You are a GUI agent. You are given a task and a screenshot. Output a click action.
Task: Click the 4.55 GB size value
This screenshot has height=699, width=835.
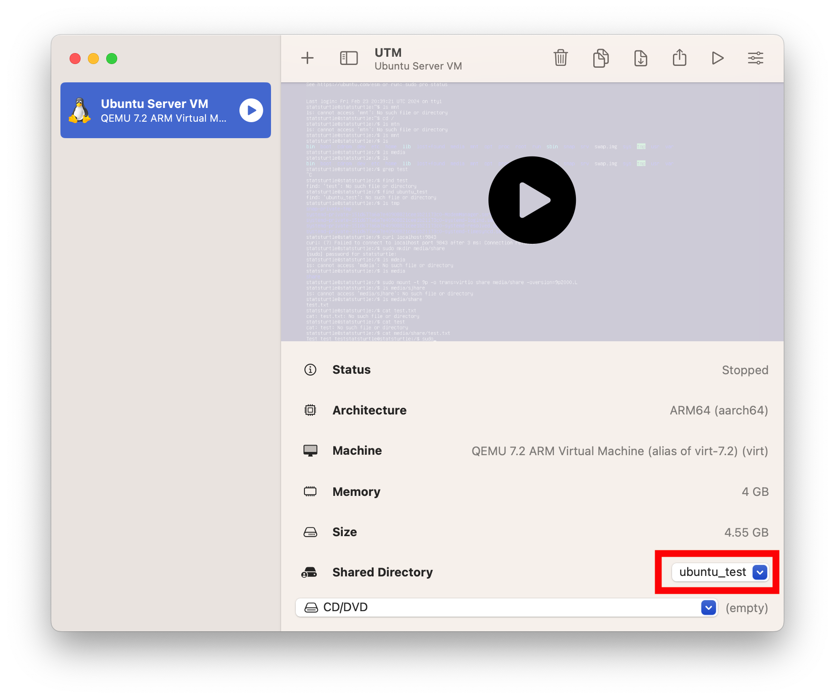point(746,532)
